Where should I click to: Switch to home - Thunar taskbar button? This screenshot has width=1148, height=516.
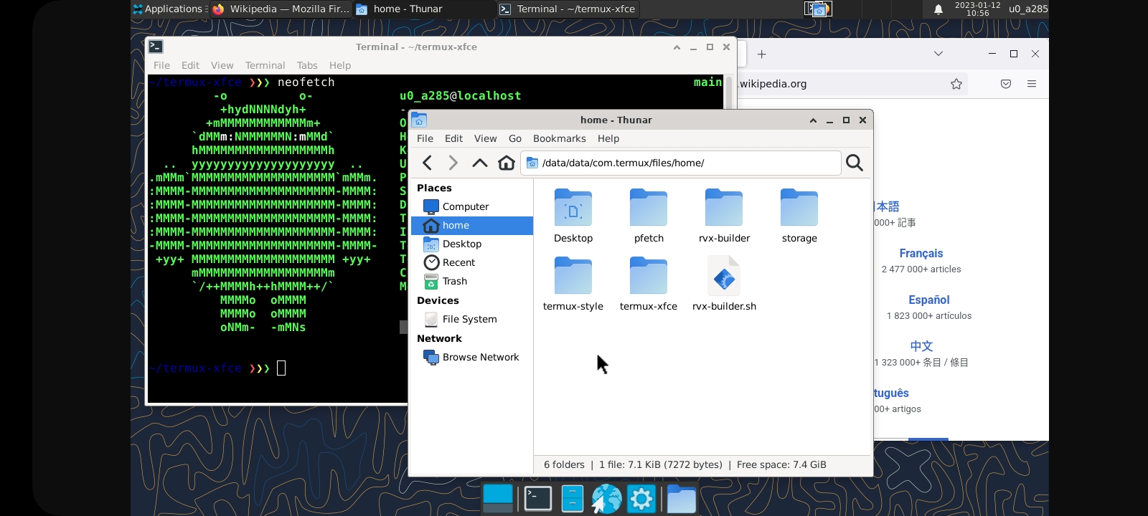coord(424,9)
